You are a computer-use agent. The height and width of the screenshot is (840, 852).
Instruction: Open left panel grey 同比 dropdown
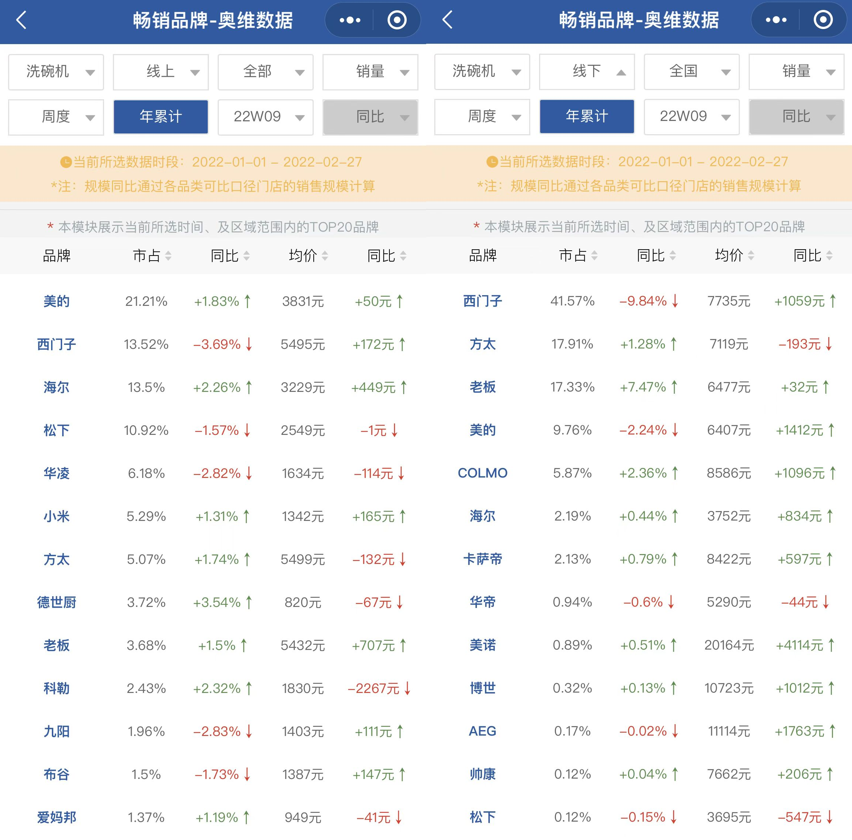tap(370, 117)
